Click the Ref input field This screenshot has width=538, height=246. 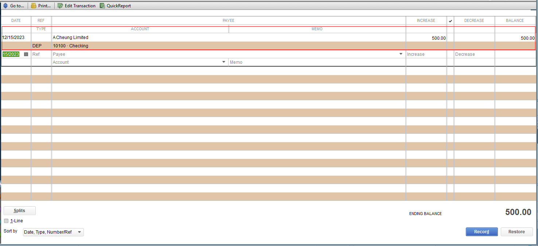coord(41,54)
